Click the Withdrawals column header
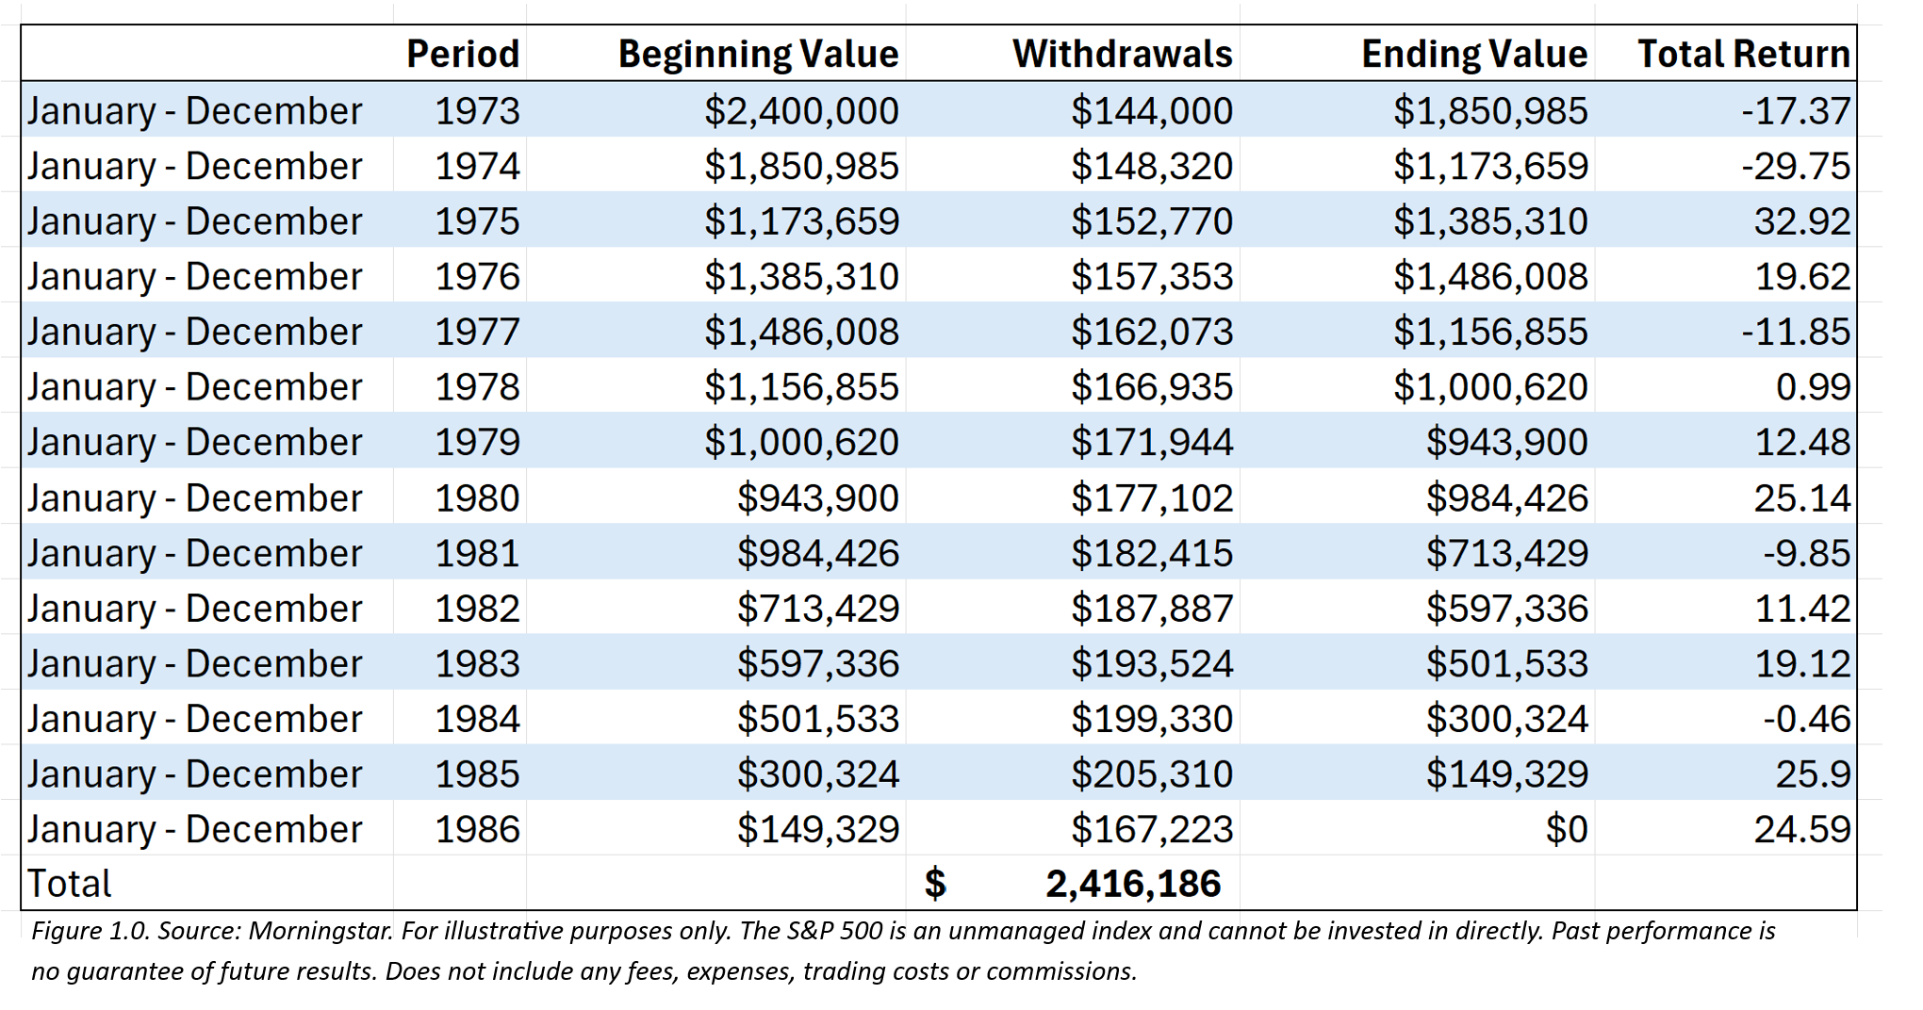The height and width of the screenshot is (1010, 1923). click(x=1122, y=54)
